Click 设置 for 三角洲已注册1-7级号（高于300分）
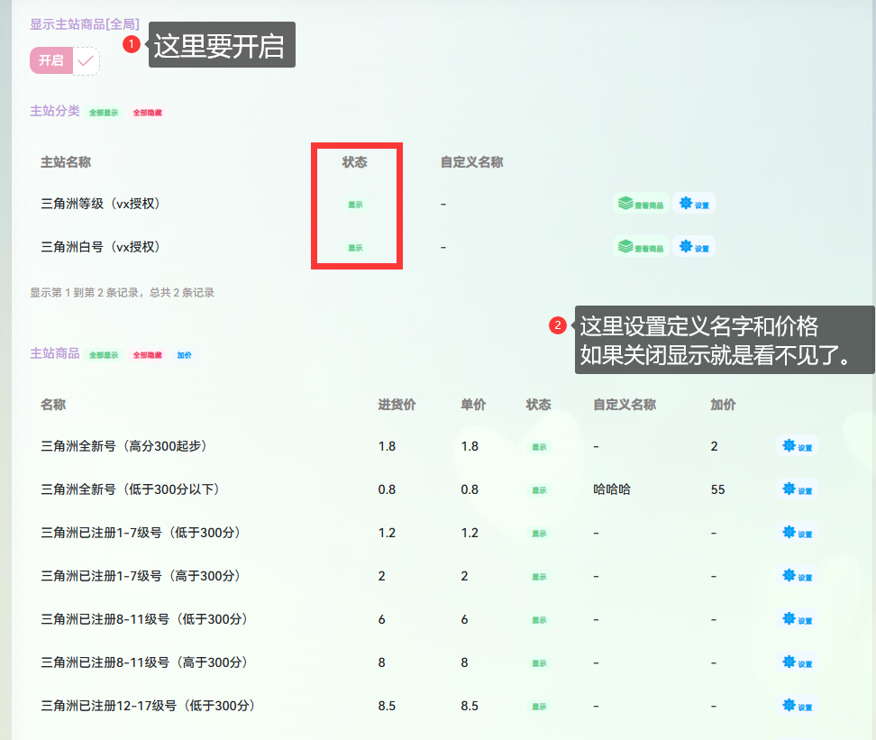Image resolution: width=876 pixels, height=740 pixels. [796, 576]
